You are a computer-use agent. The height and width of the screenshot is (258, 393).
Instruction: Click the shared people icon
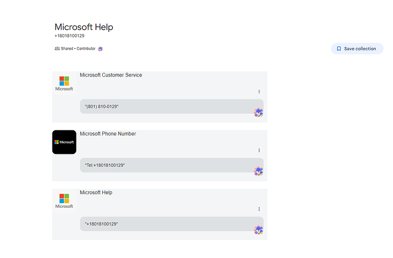[57, 49]
